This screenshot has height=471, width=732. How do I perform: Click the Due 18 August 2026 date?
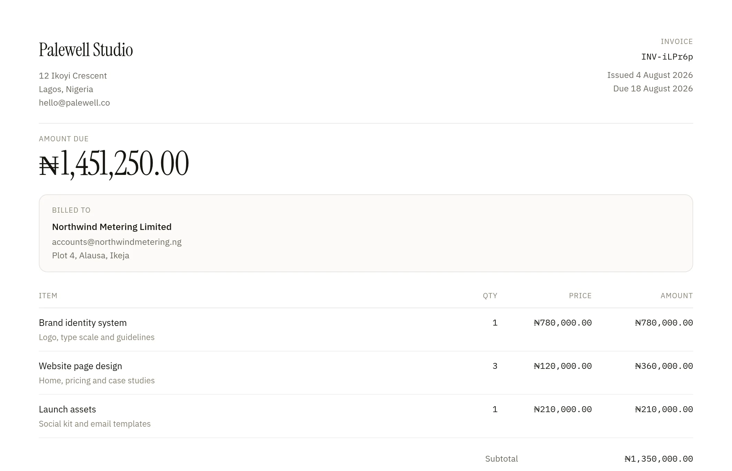point(653,89)
